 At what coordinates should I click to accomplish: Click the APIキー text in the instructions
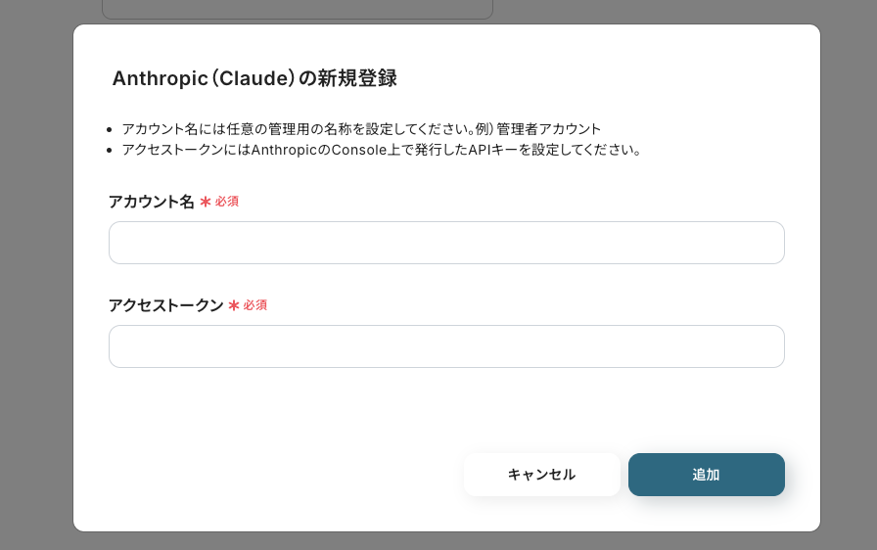point(493,150)
